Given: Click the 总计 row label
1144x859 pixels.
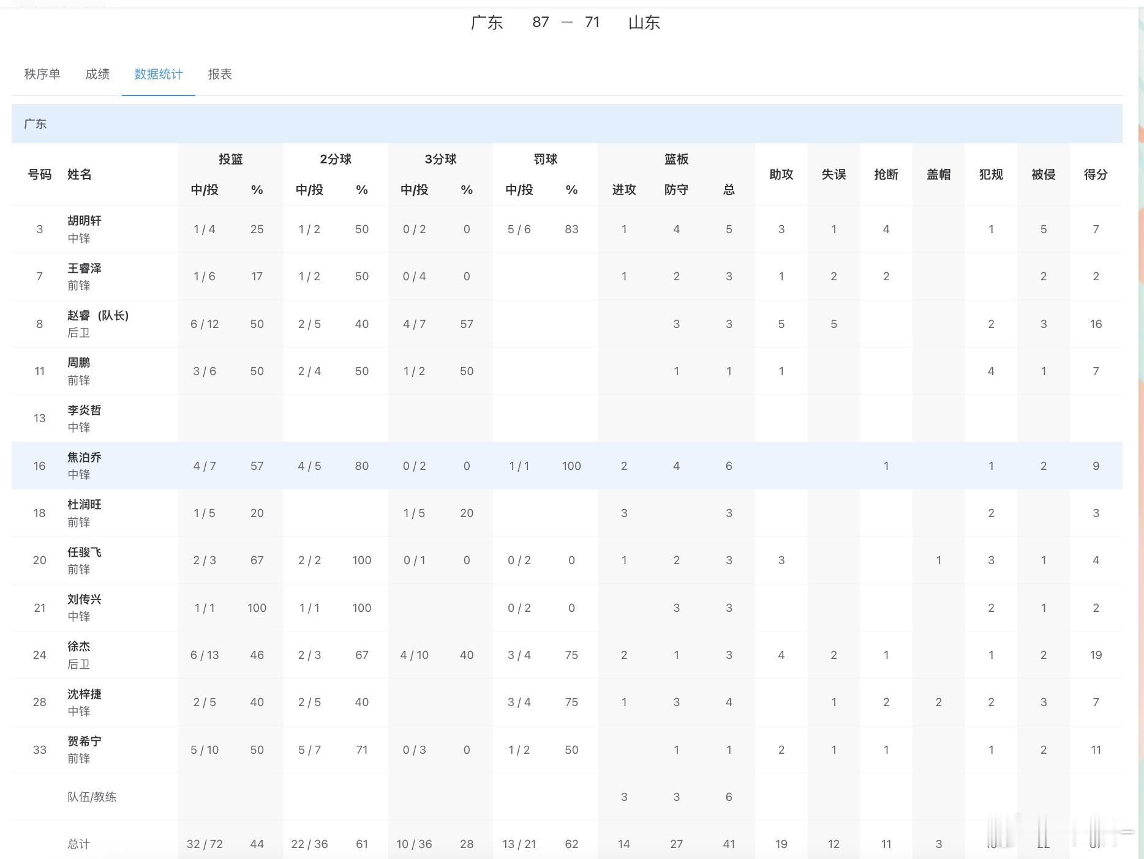Looking at the screenshot, I should [79, 844].
